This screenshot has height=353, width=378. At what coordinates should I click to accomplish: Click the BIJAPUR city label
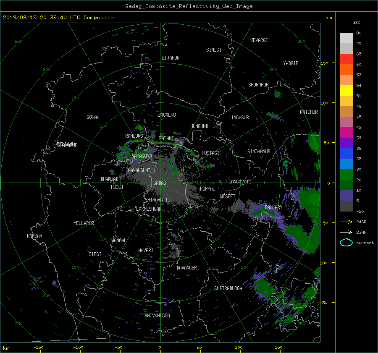click(171, 58)
